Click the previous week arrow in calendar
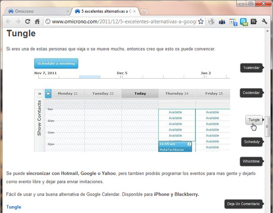 [x=48, y=93]
